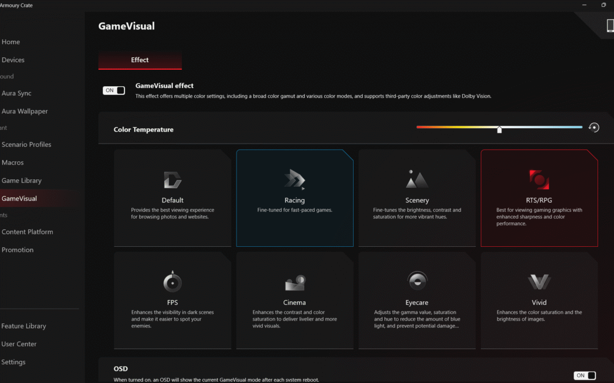Screen dimensions: 614x383
Task: Open the device panel icon at top right
Action: tap(610, 26)
